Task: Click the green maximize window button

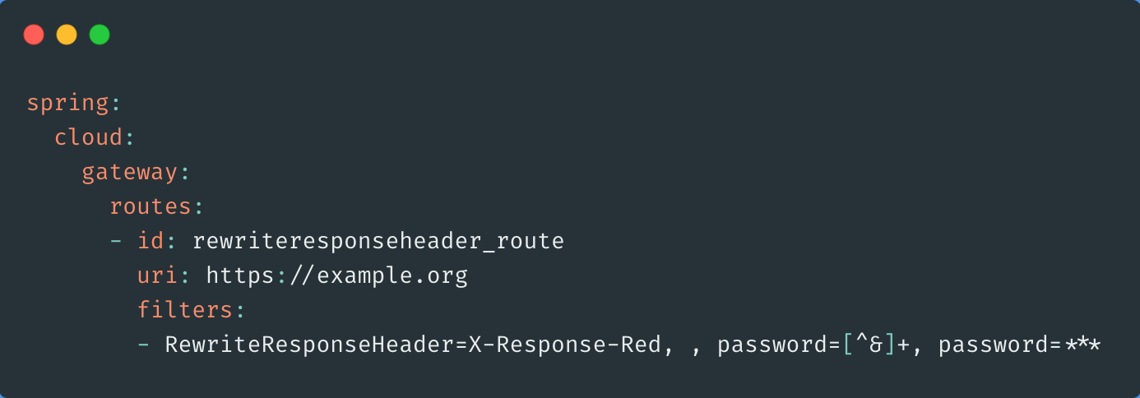Action: tap(100, 35)
